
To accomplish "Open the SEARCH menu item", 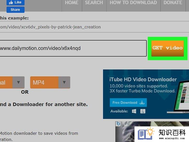I will pos(94,3).
